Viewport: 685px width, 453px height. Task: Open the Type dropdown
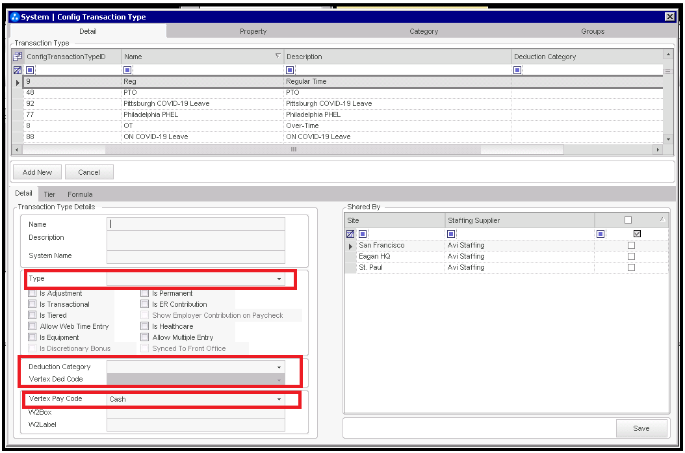point(279,279)
